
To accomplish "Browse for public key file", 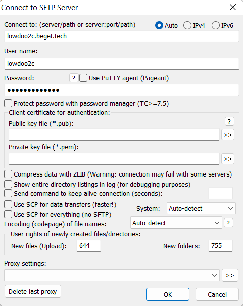I will click(x=228, y=135).
